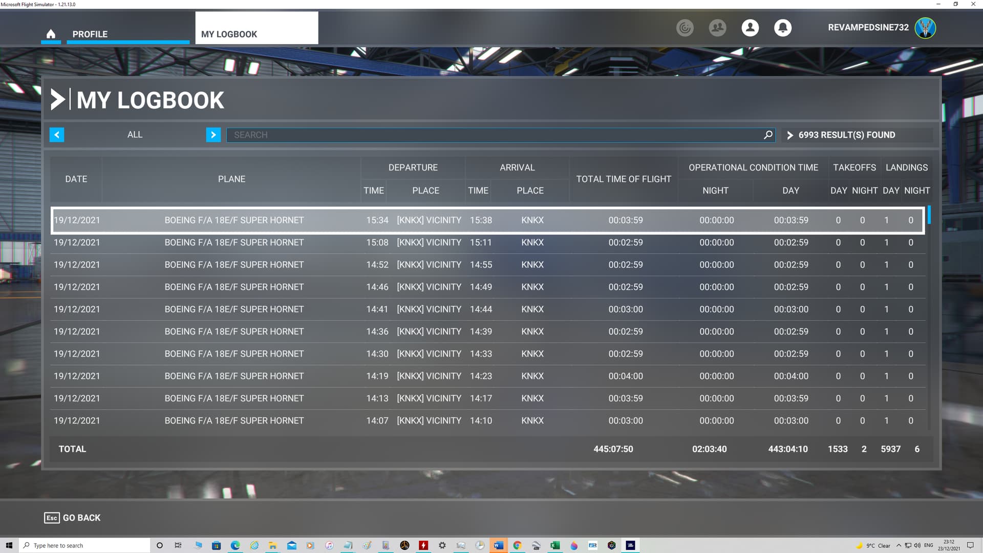
Task: Open the Windows Start menu
Action: click(x=10, y=545)
